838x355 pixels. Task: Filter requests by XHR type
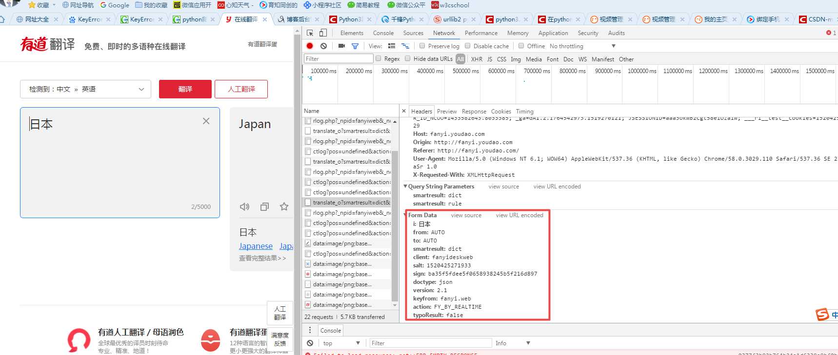pyautogui.click(x=477, y=59)
